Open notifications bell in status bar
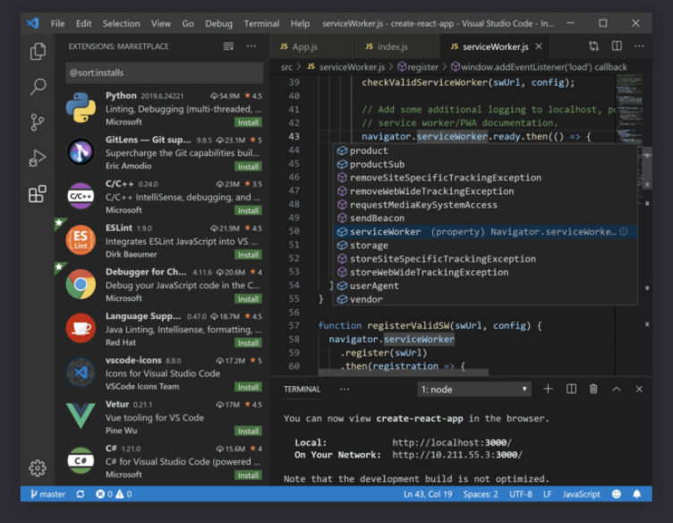 point(637,494)
